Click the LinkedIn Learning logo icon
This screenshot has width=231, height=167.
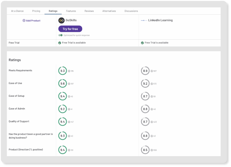[x=144, y=20]
